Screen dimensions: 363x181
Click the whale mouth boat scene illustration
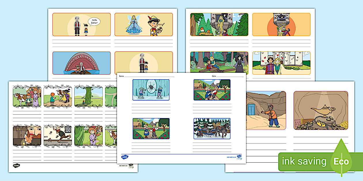coord(82,63)
